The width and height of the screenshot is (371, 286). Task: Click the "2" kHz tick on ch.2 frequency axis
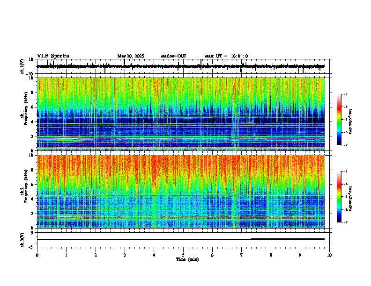click(33, 214)
